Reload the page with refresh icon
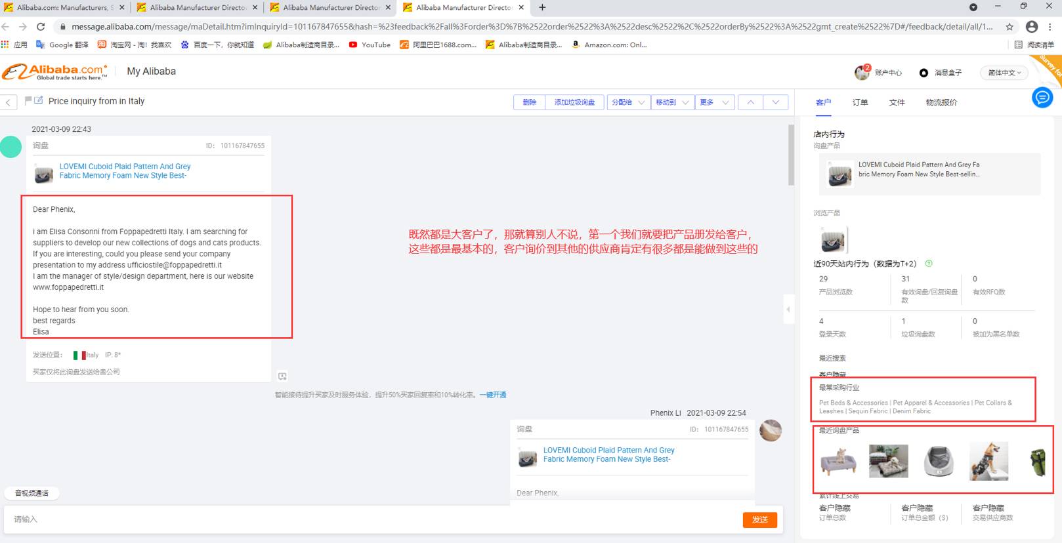 tap(41, 27)
